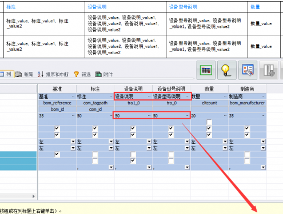Viewport: 283px width, 214px height.
Task: Click the -- button beside 数量 width 20
Action: (225, 116)
